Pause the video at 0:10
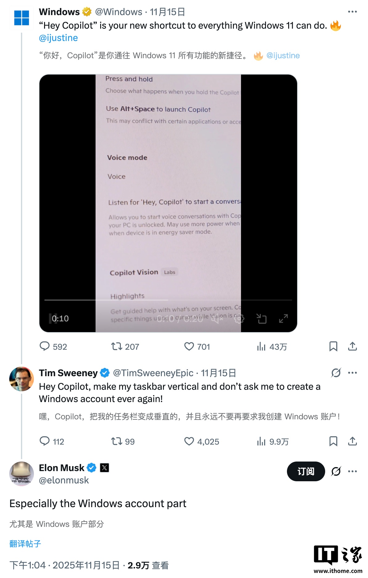368x578 pixels. (51, 318)
